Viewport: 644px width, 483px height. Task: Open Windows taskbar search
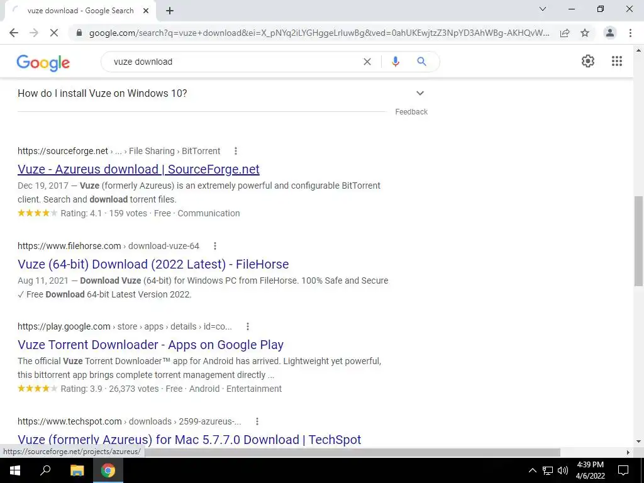[45, 470]
